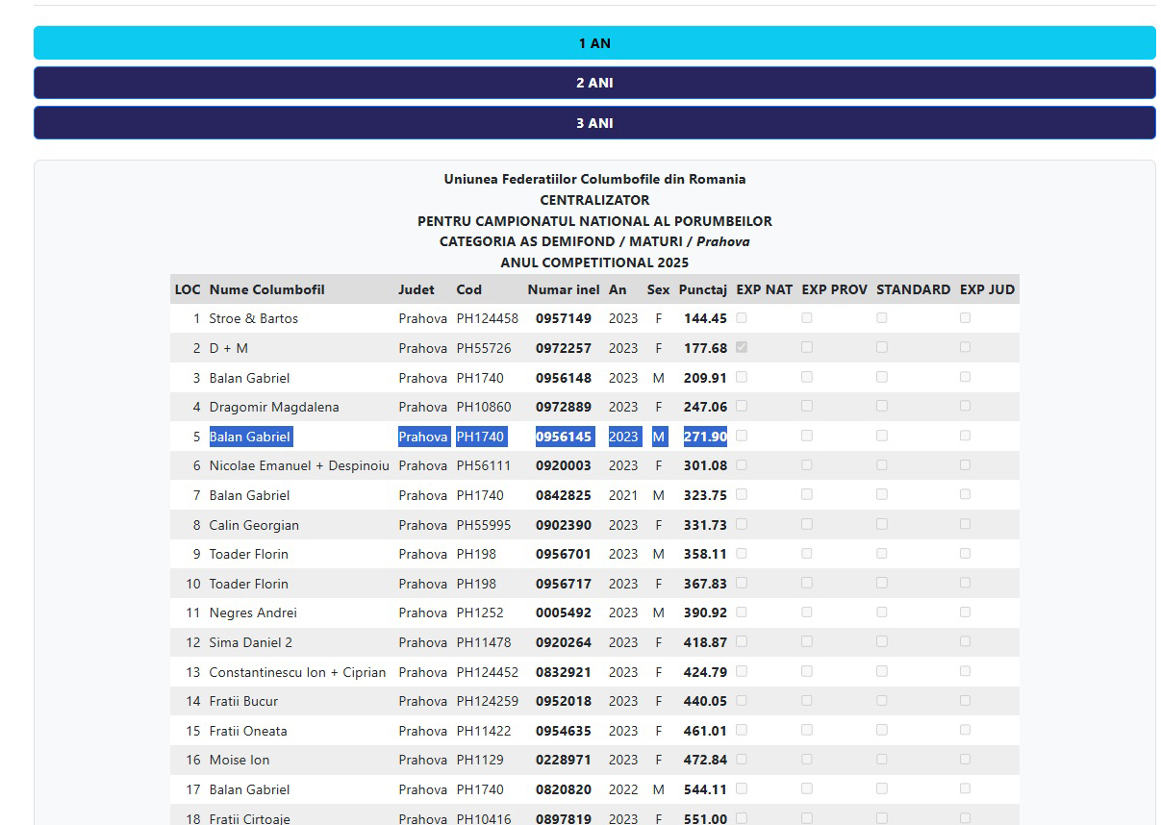
Task: Click the Punctaj column header
Action: point(703,289)
